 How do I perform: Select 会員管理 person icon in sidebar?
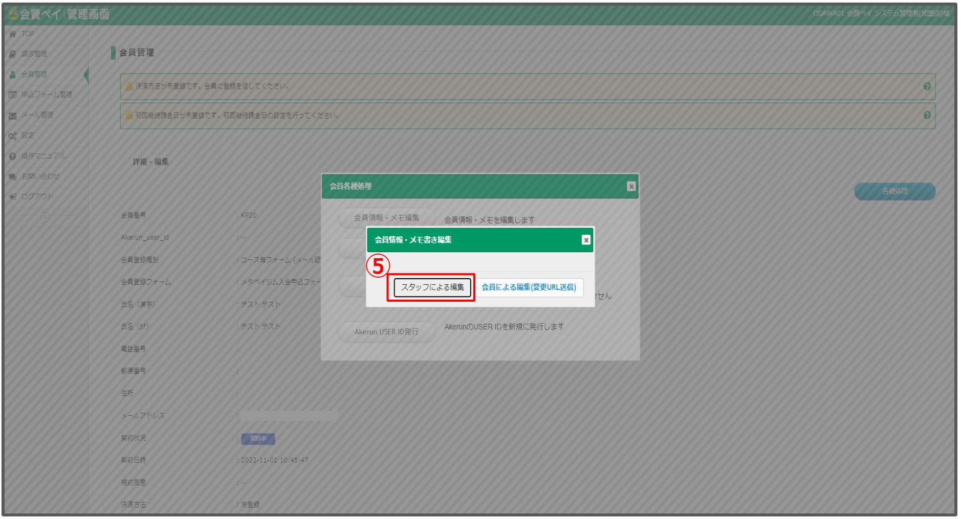[x=13, y=75]
